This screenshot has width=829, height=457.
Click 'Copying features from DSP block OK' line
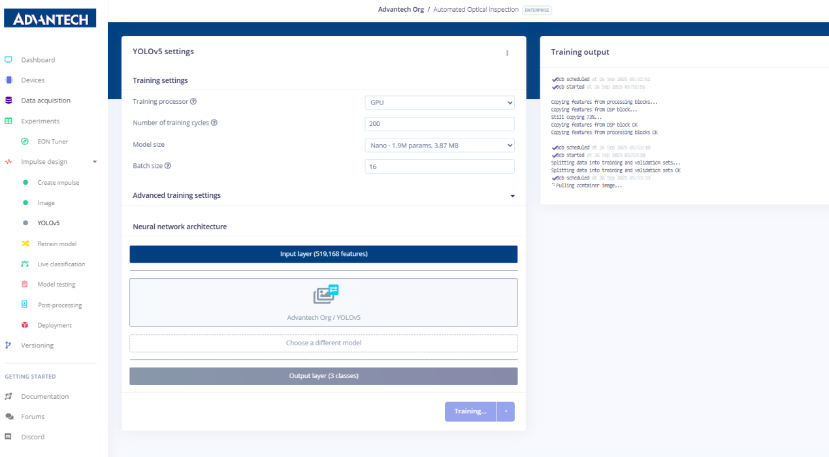pyautogui.click(x=594, y=125)
